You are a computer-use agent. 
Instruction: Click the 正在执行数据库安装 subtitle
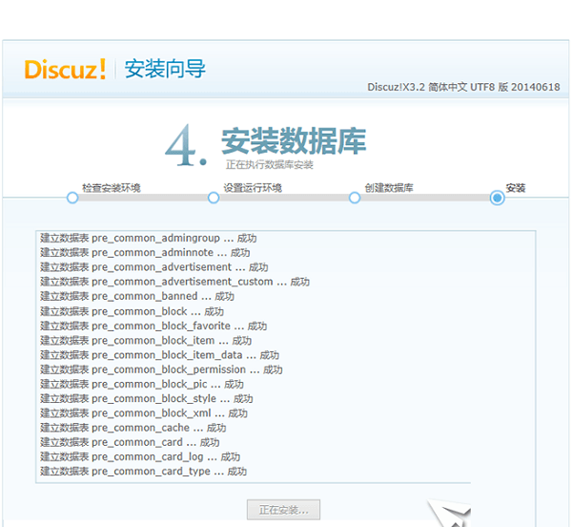269,165
